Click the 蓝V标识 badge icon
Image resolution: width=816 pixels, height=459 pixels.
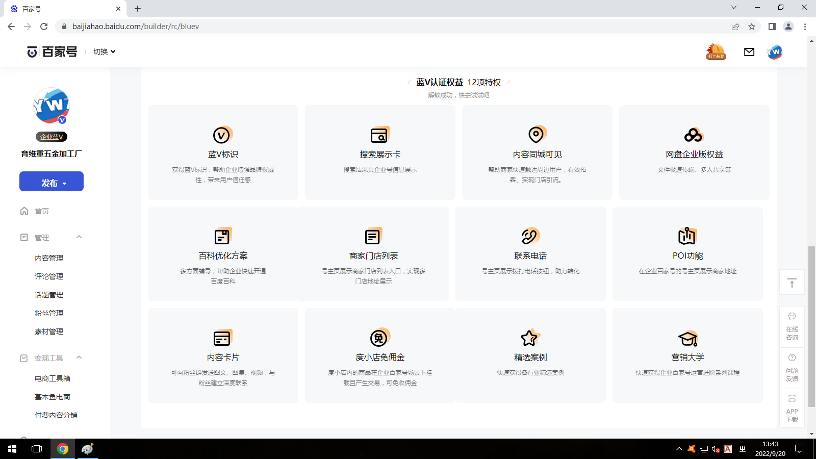[222, 135]
